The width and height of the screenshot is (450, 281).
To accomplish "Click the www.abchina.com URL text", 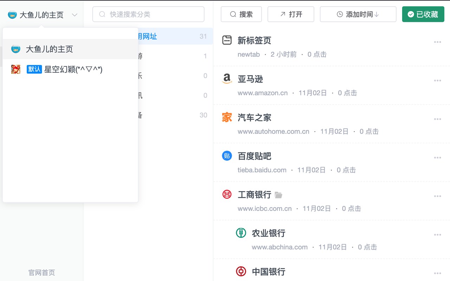I will 279,247.
